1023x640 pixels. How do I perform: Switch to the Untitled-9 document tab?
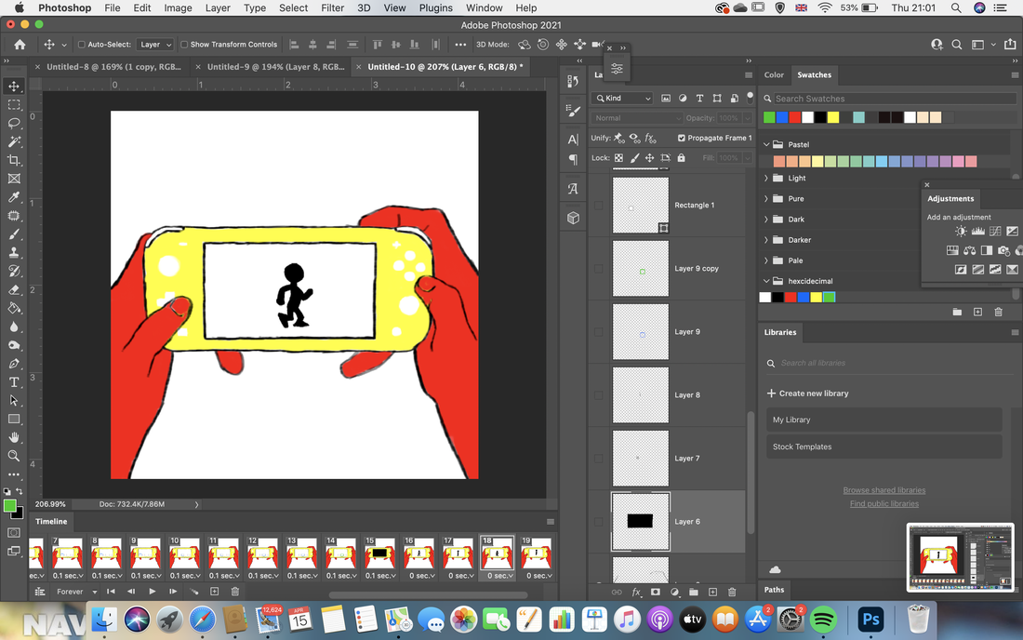click(275, 67)
